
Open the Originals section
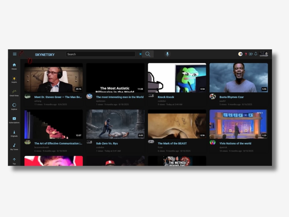(14, 133)
